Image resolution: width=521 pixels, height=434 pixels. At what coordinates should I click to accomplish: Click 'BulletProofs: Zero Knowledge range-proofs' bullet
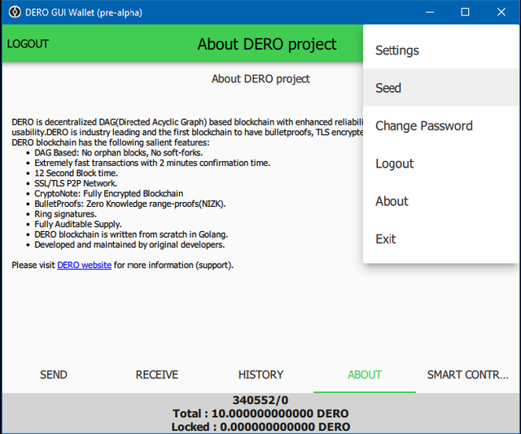130,204
